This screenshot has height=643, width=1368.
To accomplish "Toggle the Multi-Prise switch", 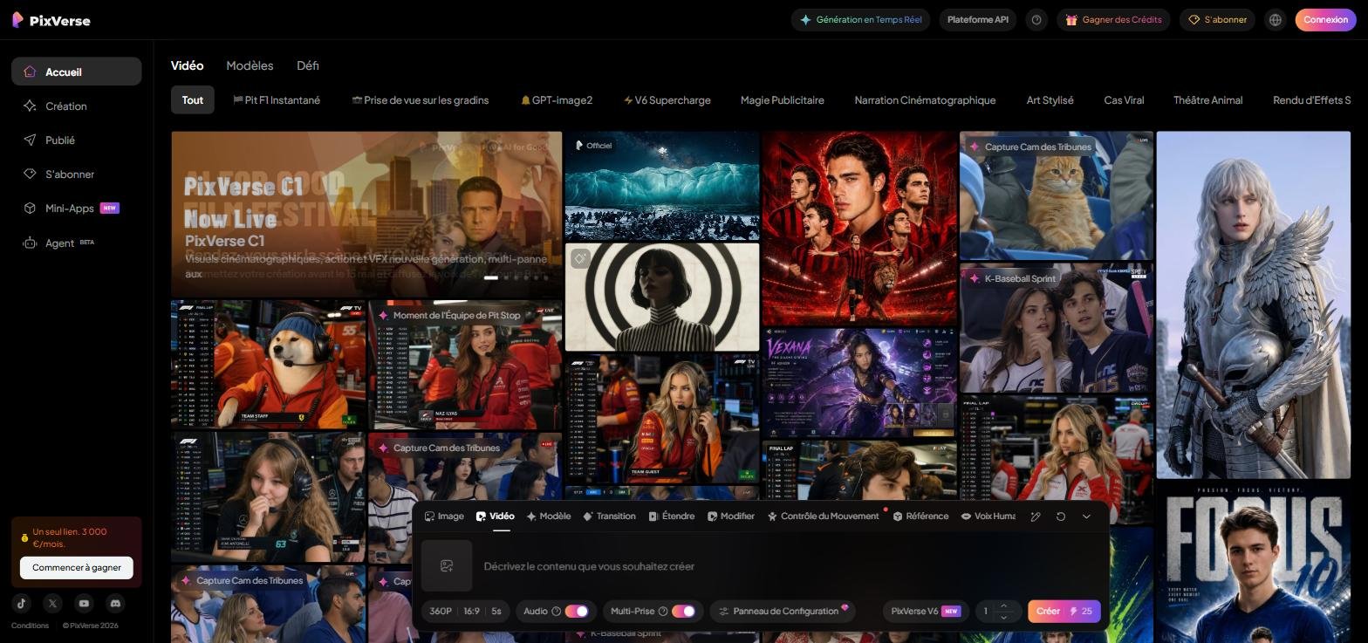I will tap(683, 612).
